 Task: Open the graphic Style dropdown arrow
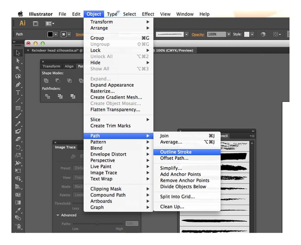point(252,34)
